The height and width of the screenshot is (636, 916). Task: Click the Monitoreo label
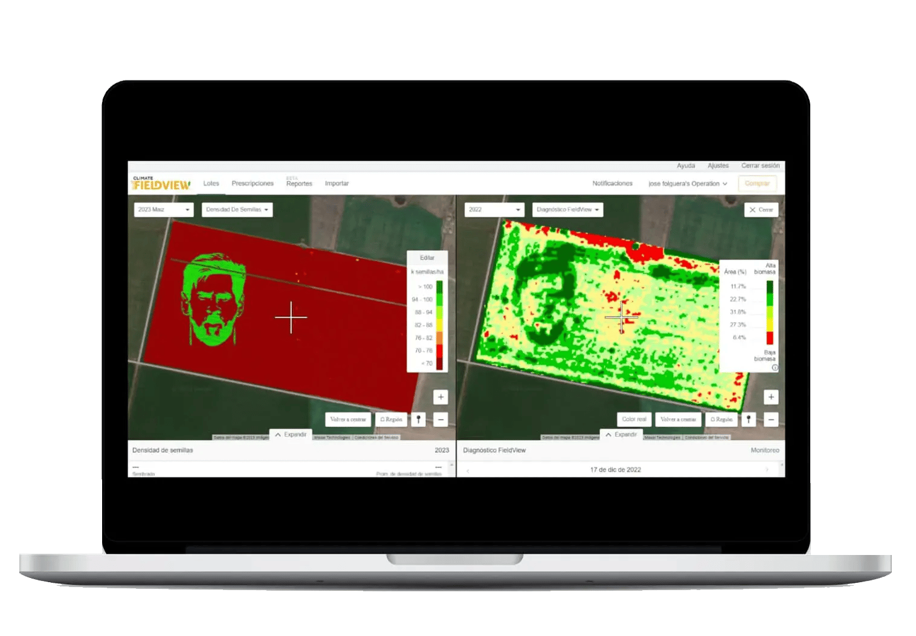765,450
